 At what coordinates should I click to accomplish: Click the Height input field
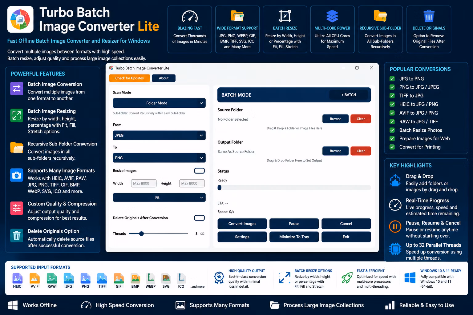point(192,183)
